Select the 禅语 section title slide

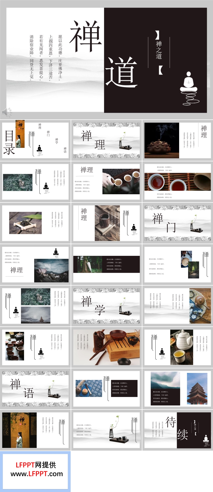pos(35,389)
